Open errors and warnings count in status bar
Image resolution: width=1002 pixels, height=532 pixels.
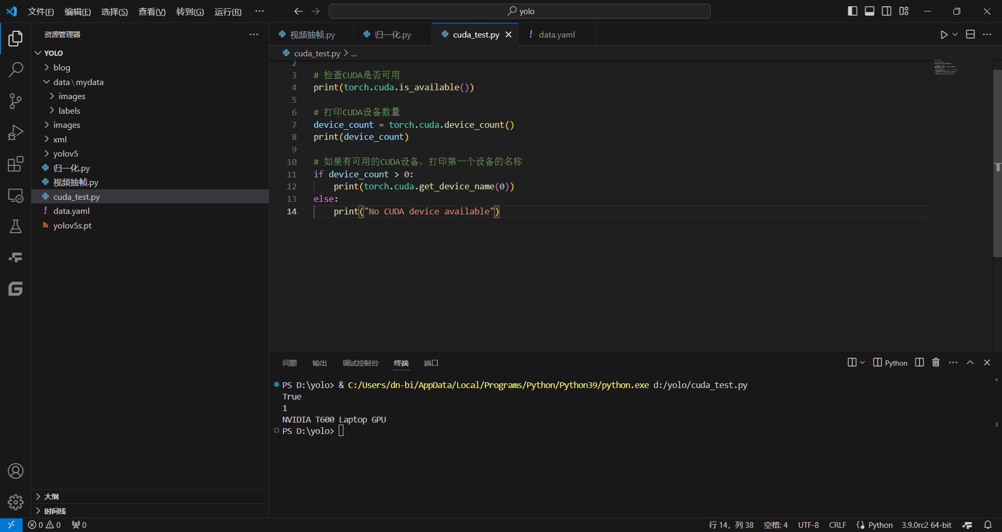coord(44,525)
